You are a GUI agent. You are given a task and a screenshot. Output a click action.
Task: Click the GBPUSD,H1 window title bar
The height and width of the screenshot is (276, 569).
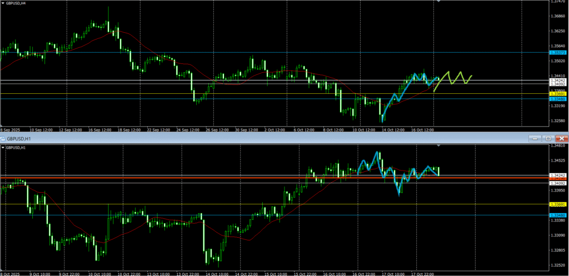click(222, 138)
